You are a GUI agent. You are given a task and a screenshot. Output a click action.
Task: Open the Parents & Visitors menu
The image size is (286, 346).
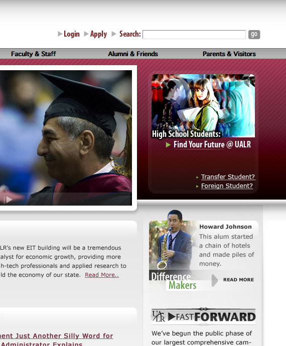point(229,54)
